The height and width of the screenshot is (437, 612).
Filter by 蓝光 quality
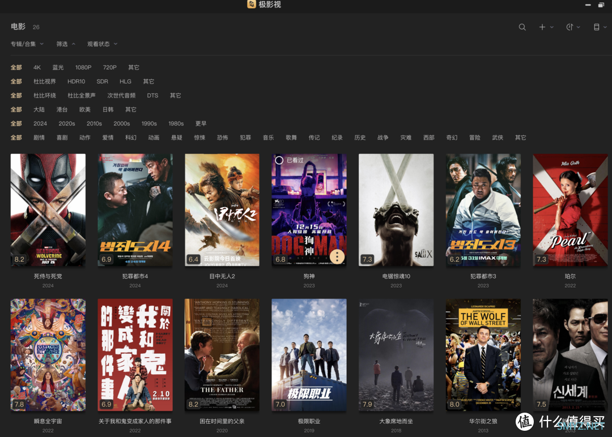coord(58,67)
